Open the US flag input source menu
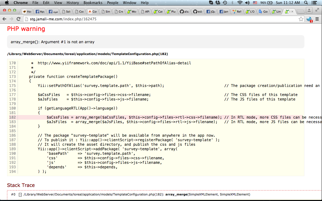Viewport: 322px width, 201px height. tap(255, 3)
